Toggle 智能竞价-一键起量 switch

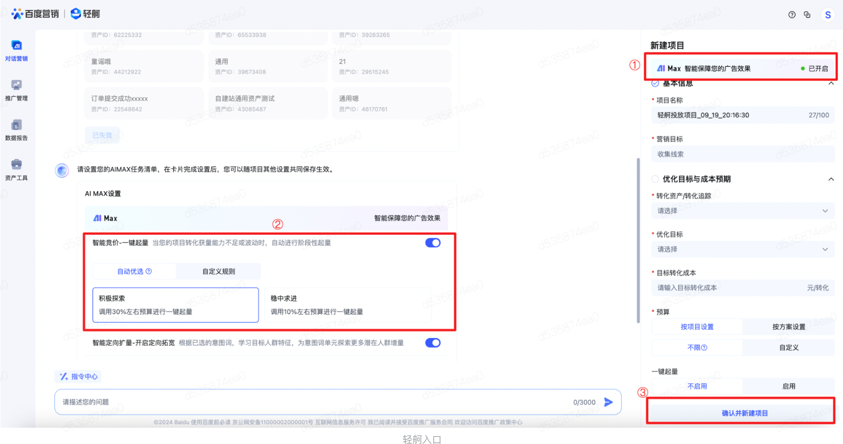[x=433, y=242]
